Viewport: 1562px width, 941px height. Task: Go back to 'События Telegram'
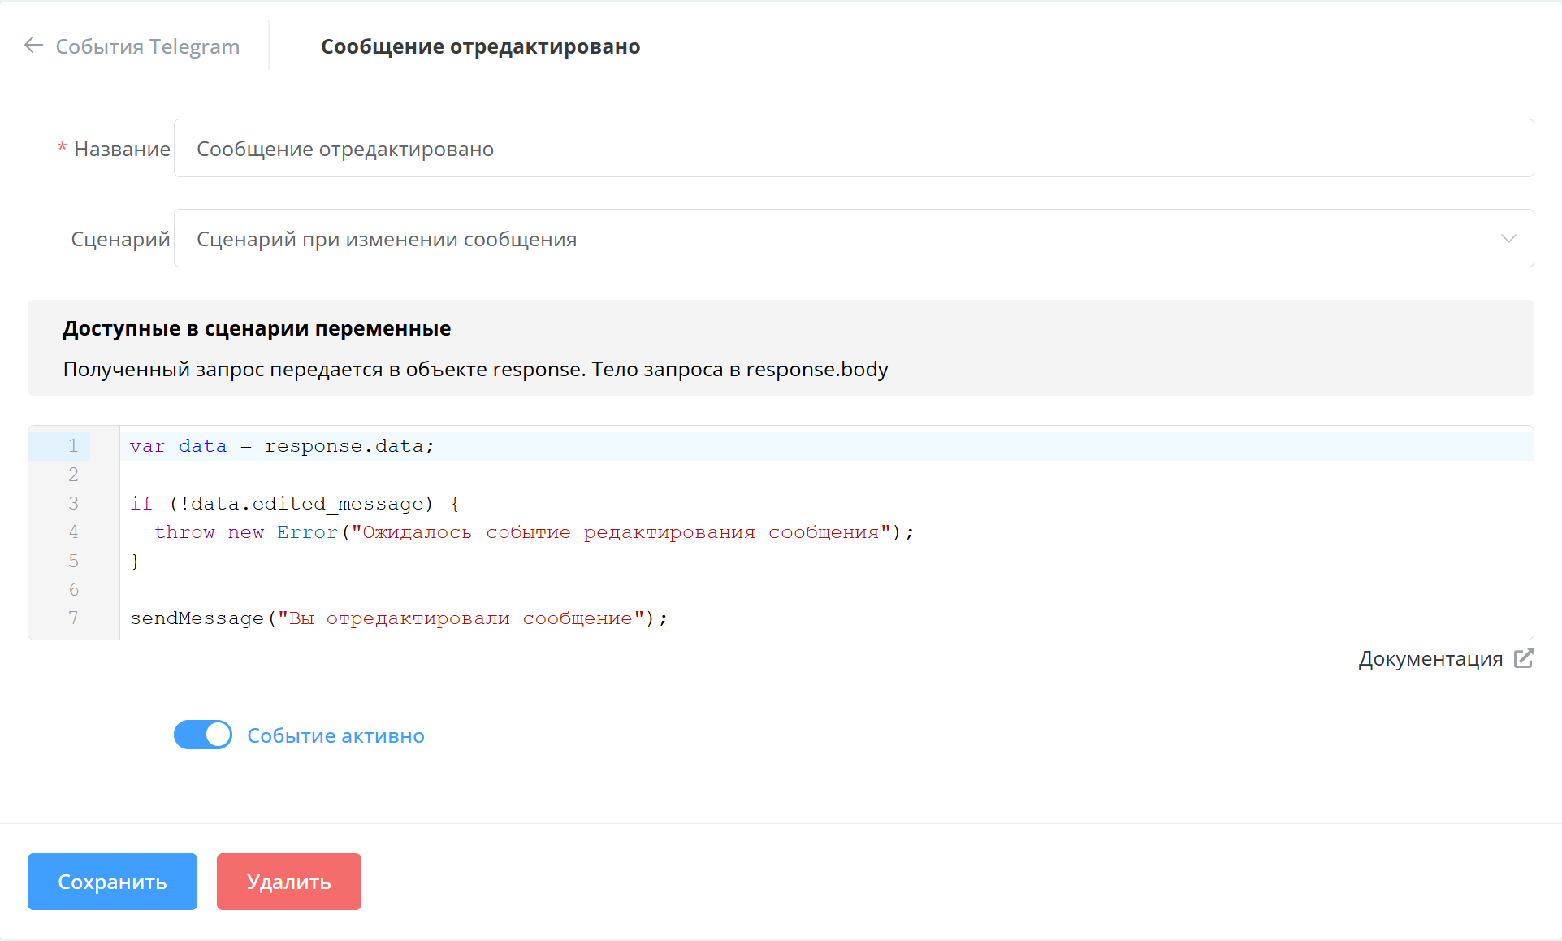pos(147,46)
